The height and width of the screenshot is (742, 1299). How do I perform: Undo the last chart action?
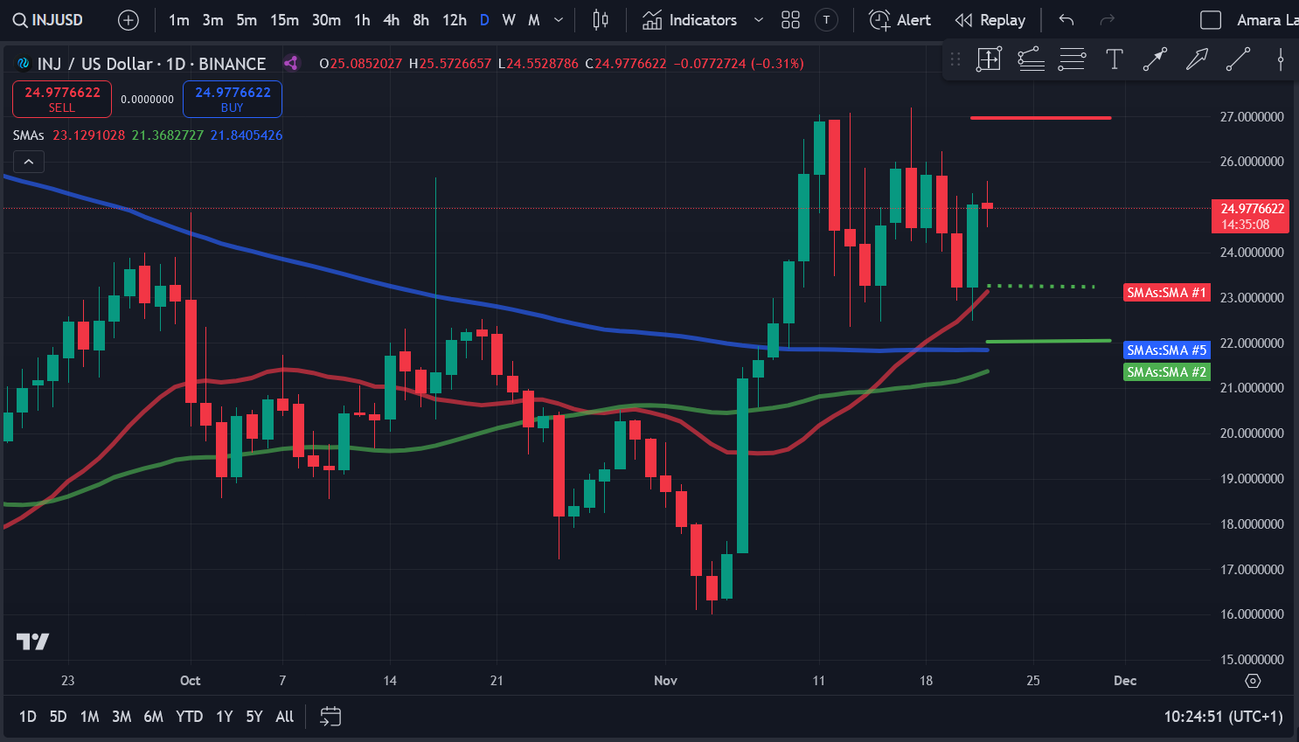click(x=1066, y=20)
